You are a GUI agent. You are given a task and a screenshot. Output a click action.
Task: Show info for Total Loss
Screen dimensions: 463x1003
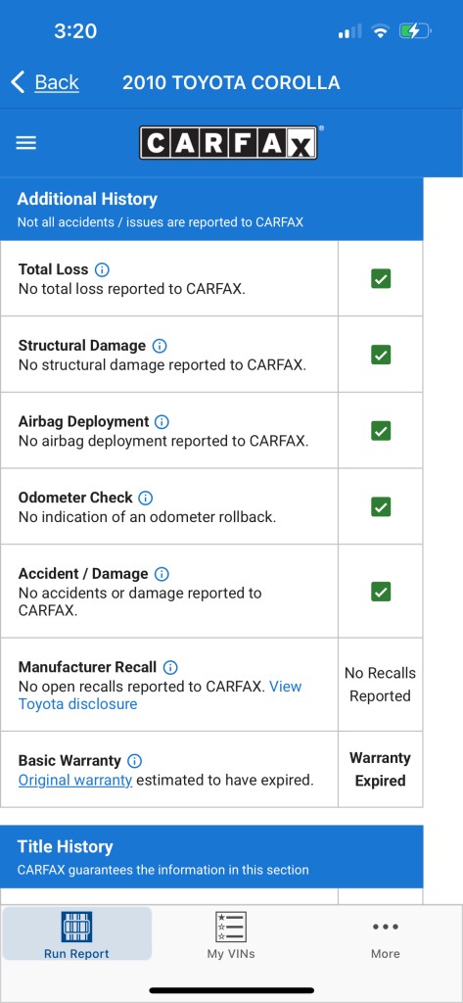(102, 269)
